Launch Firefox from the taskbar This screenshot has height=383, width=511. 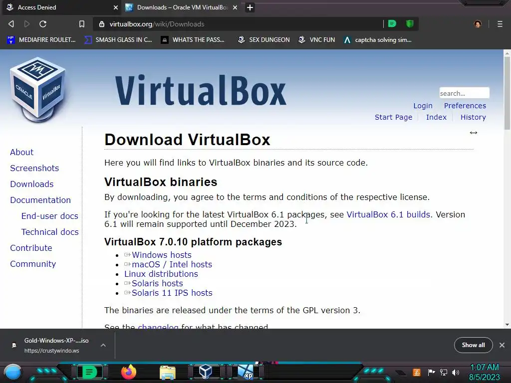(x=129, y=372)
